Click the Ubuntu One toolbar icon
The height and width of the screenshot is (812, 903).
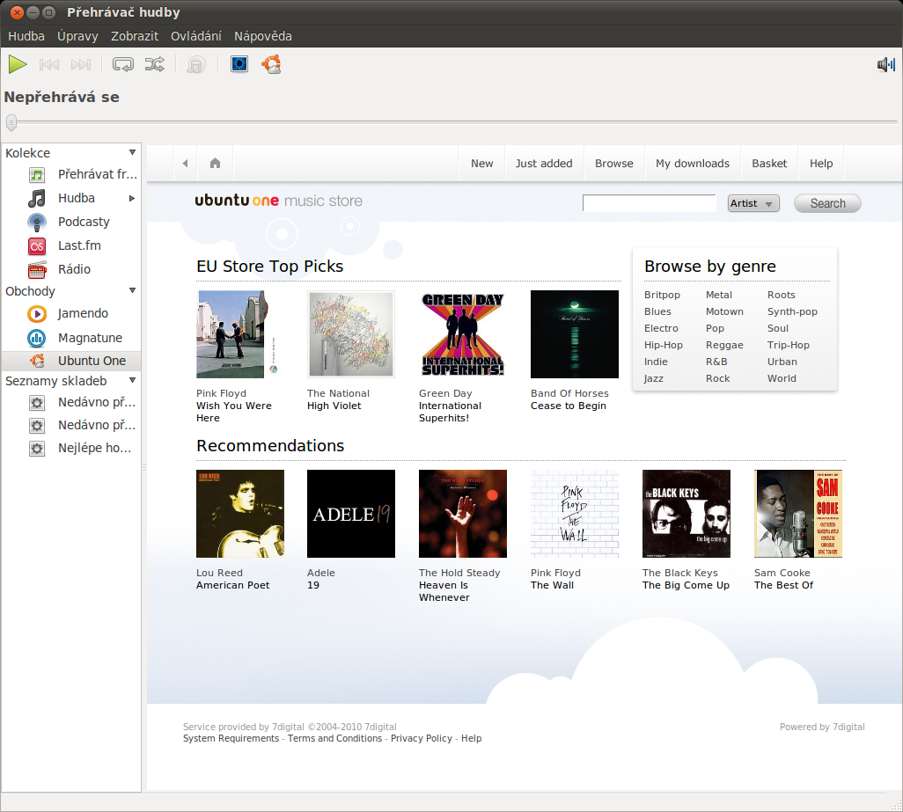[x=271, y=64]
